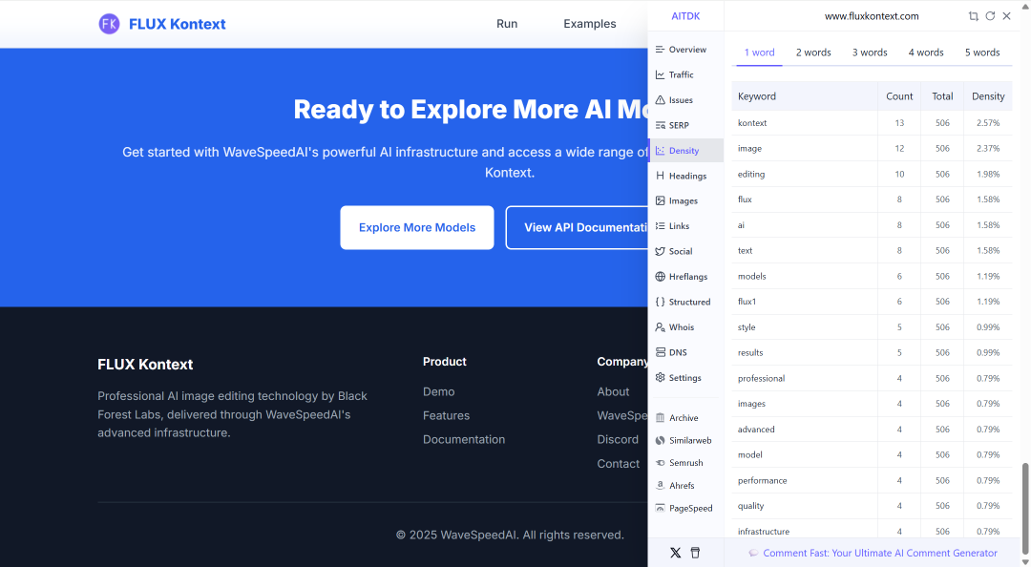
Task: Open the Headings H icon
Action: (x=661, y=176)
